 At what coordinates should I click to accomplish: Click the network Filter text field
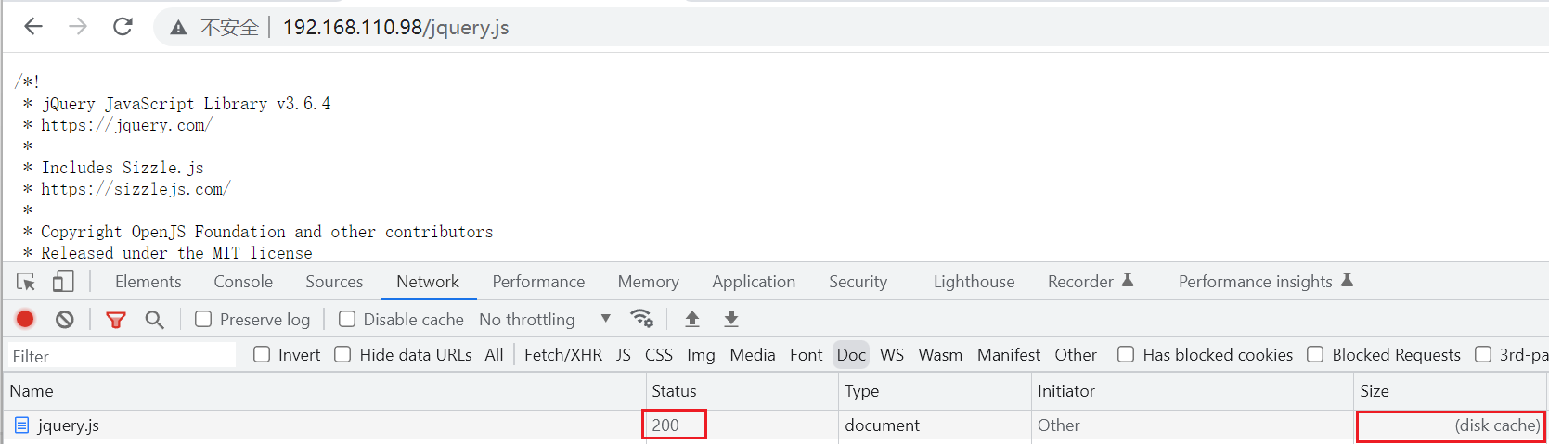coord(121,356)
